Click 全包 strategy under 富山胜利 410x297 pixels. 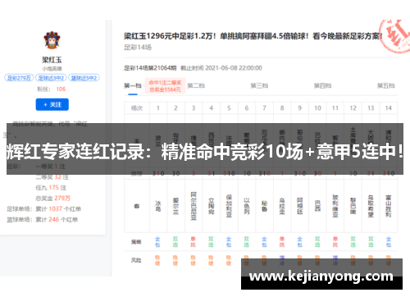click(389, 242)
